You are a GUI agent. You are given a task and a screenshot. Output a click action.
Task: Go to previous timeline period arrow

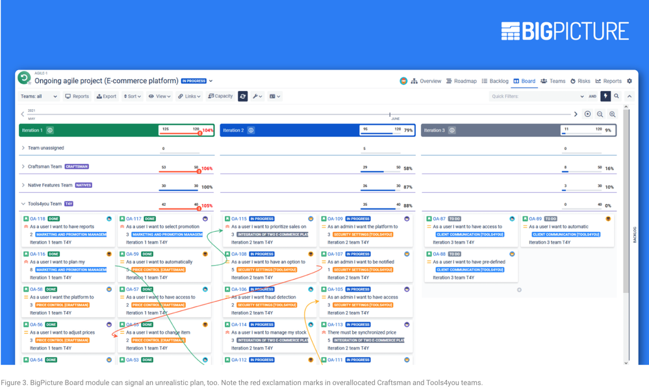point(23,114)
